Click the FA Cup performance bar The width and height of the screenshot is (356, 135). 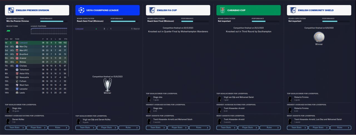pos(195,21)
